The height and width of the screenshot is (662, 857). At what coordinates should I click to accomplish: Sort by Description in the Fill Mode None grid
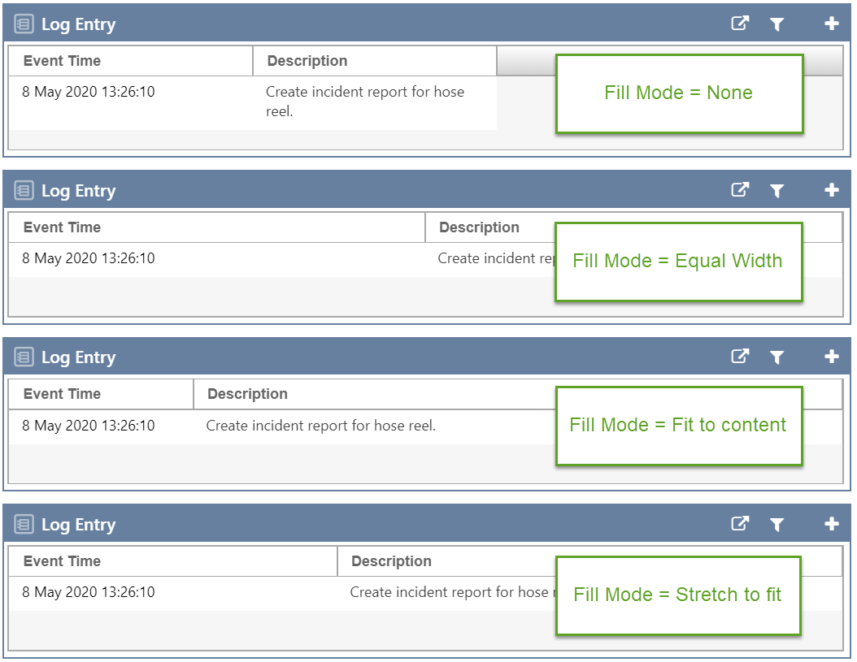(x=307, y=61)
